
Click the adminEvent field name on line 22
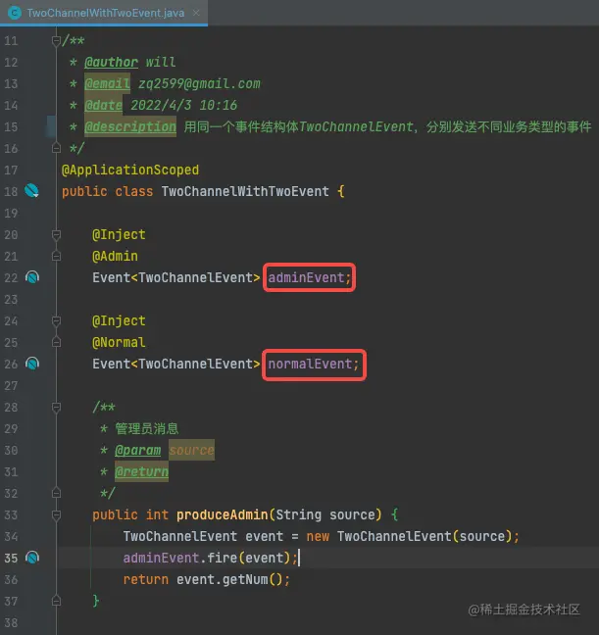pyautogui.click(x=306, y=277)
